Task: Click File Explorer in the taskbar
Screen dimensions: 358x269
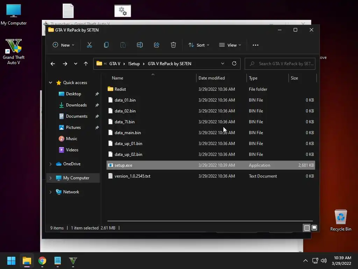Action: coord(27,261)
